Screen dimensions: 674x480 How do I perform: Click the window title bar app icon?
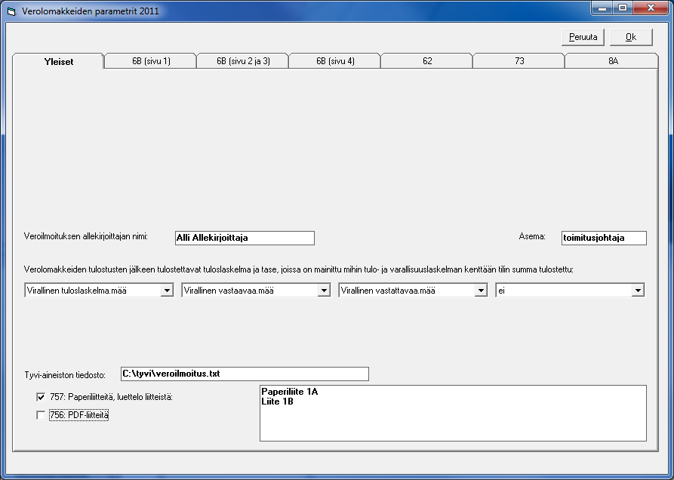(x=11, y=11)
